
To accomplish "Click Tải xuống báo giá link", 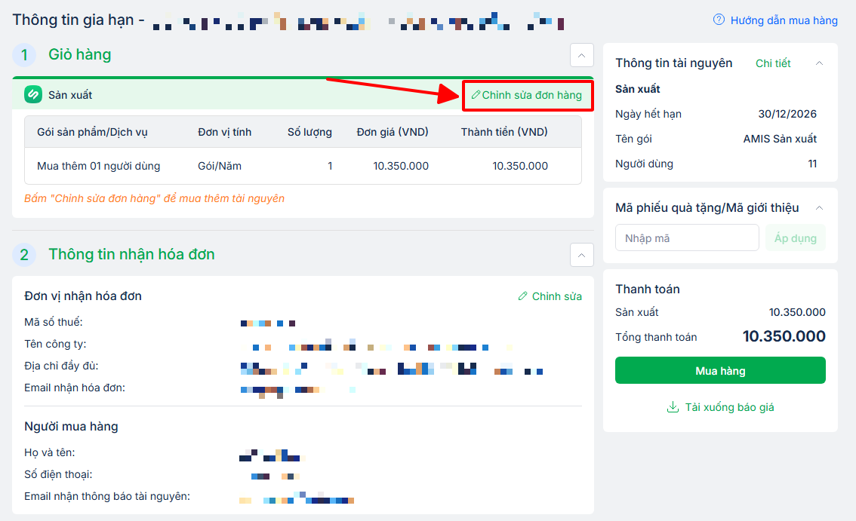I will click(x=729, y=407).
